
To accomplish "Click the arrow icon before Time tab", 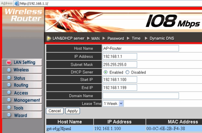I will coord(128,38).
